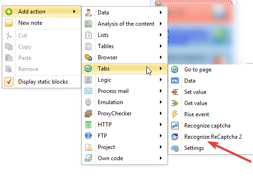Choose Recognize captcha menu entry
253x184 pixels.
pos(207,126)
